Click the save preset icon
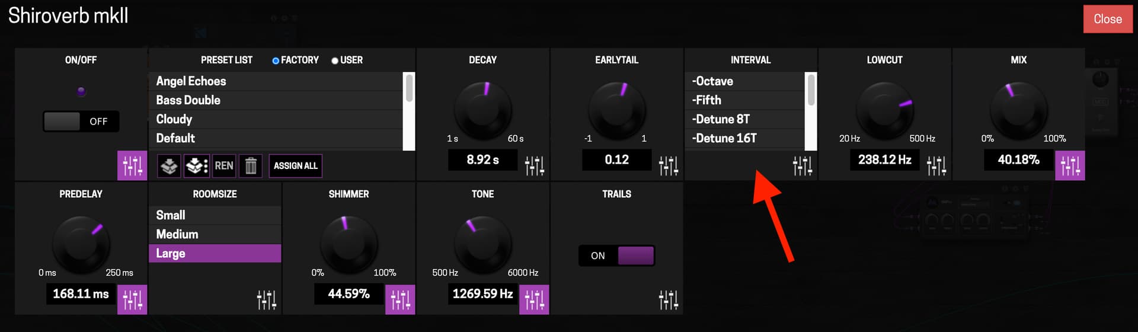The height and width of the screenshot is (332, 1138). pyautogui.click(x=169, y=166)
